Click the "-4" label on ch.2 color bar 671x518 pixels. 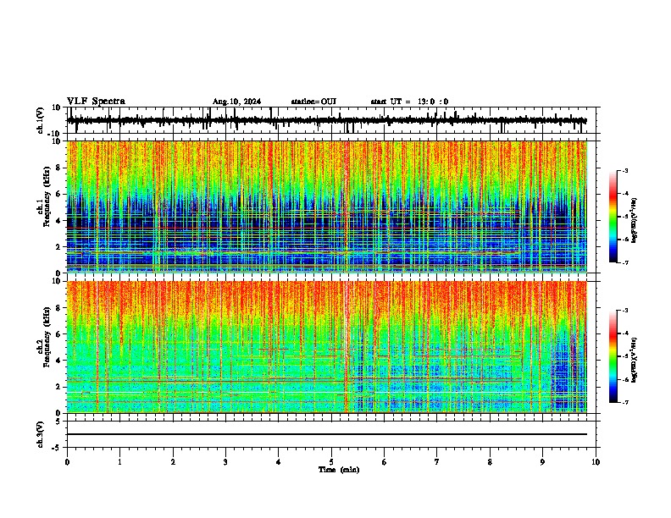pyautogui.click(x=624, y=333)
